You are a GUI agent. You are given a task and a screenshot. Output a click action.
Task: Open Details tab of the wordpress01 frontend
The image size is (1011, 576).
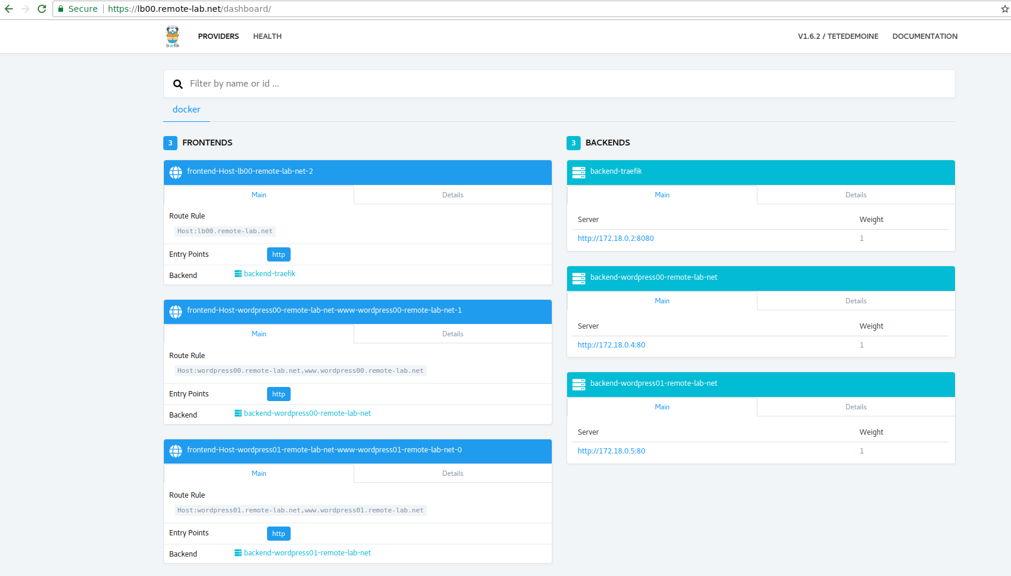click(x=453, y=474)
